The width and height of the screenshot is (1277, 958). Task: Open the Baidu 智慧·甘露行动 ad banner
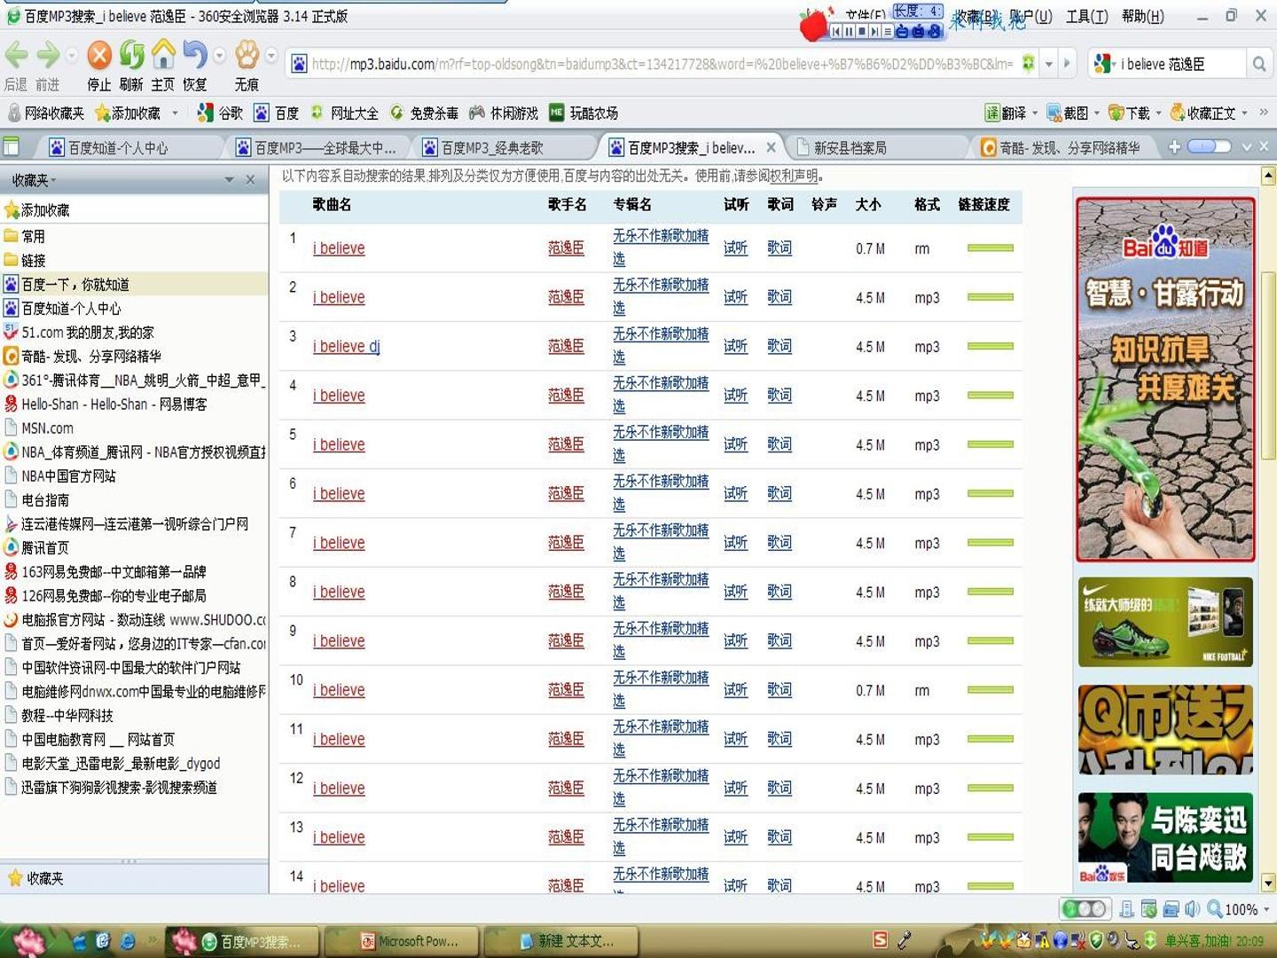click(x=1165, y=379)
